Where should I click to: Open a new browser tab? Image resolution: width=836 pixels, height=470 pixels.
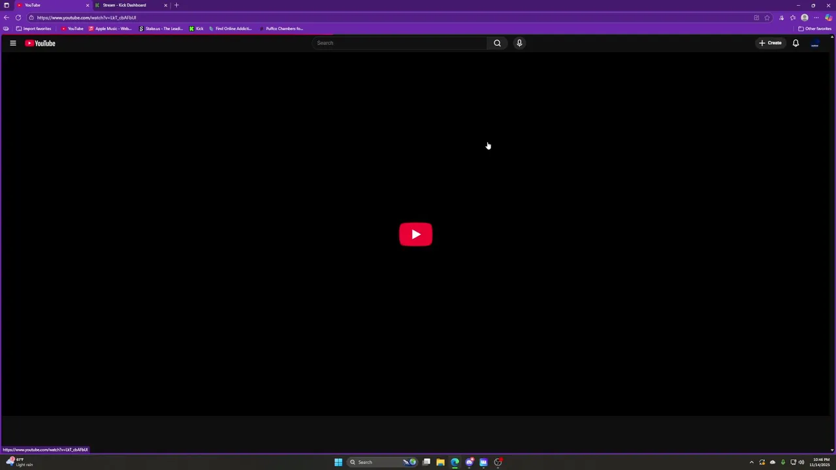pyautogui.click(x=176, y=5)
